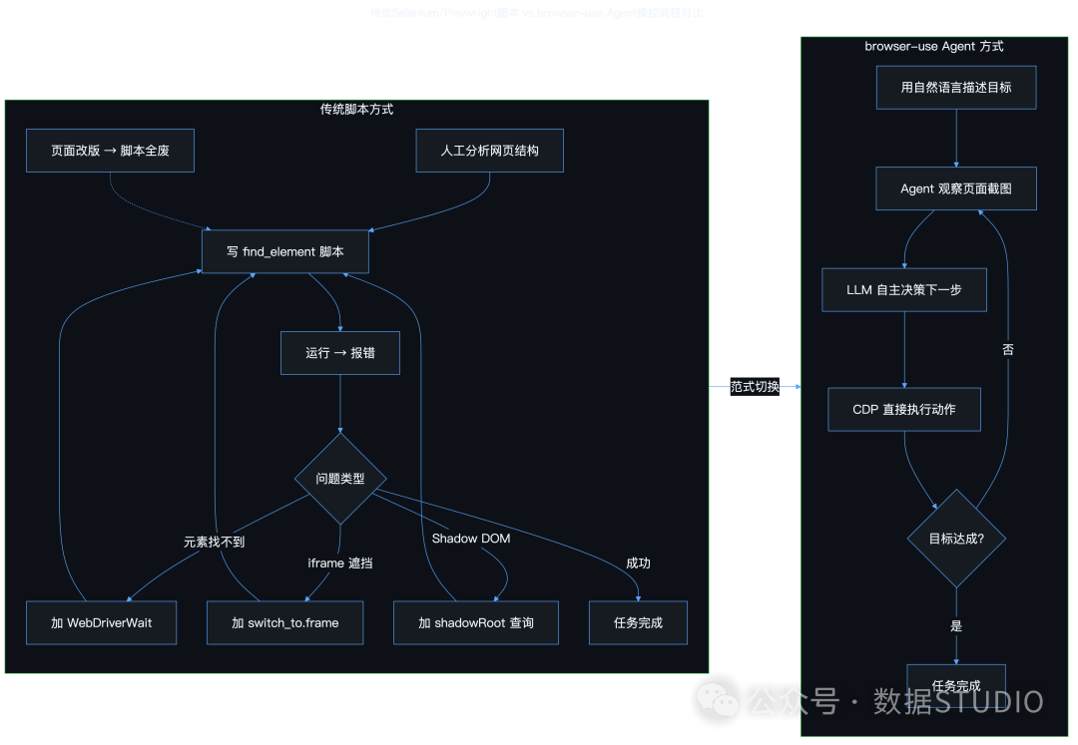Viewport: 1078px width, 745px height.
Task: Select the 加 WebDriverWait node
Action: tap(101, 622)
